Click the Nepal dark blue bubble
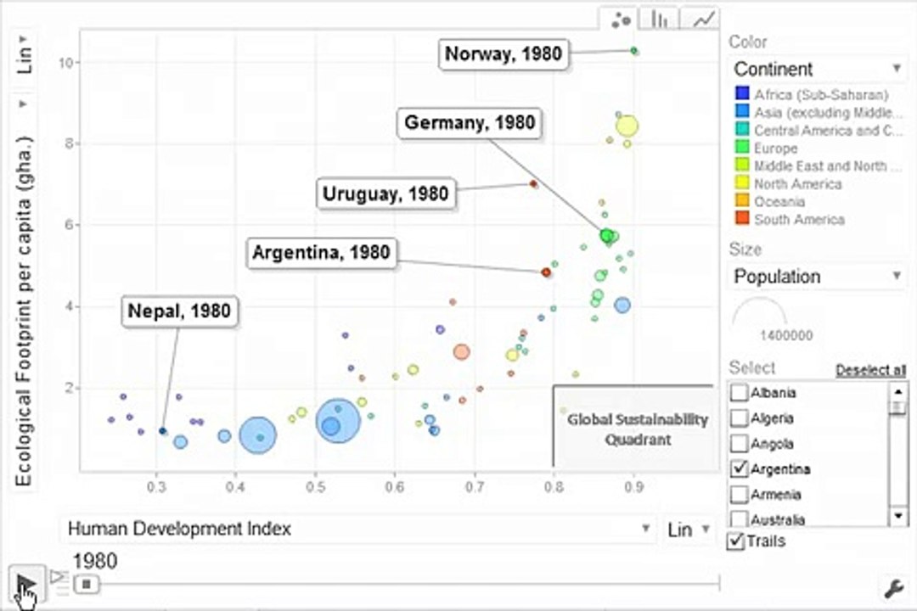The height and width of the screenshot is (611, 917). coord(162,431)
